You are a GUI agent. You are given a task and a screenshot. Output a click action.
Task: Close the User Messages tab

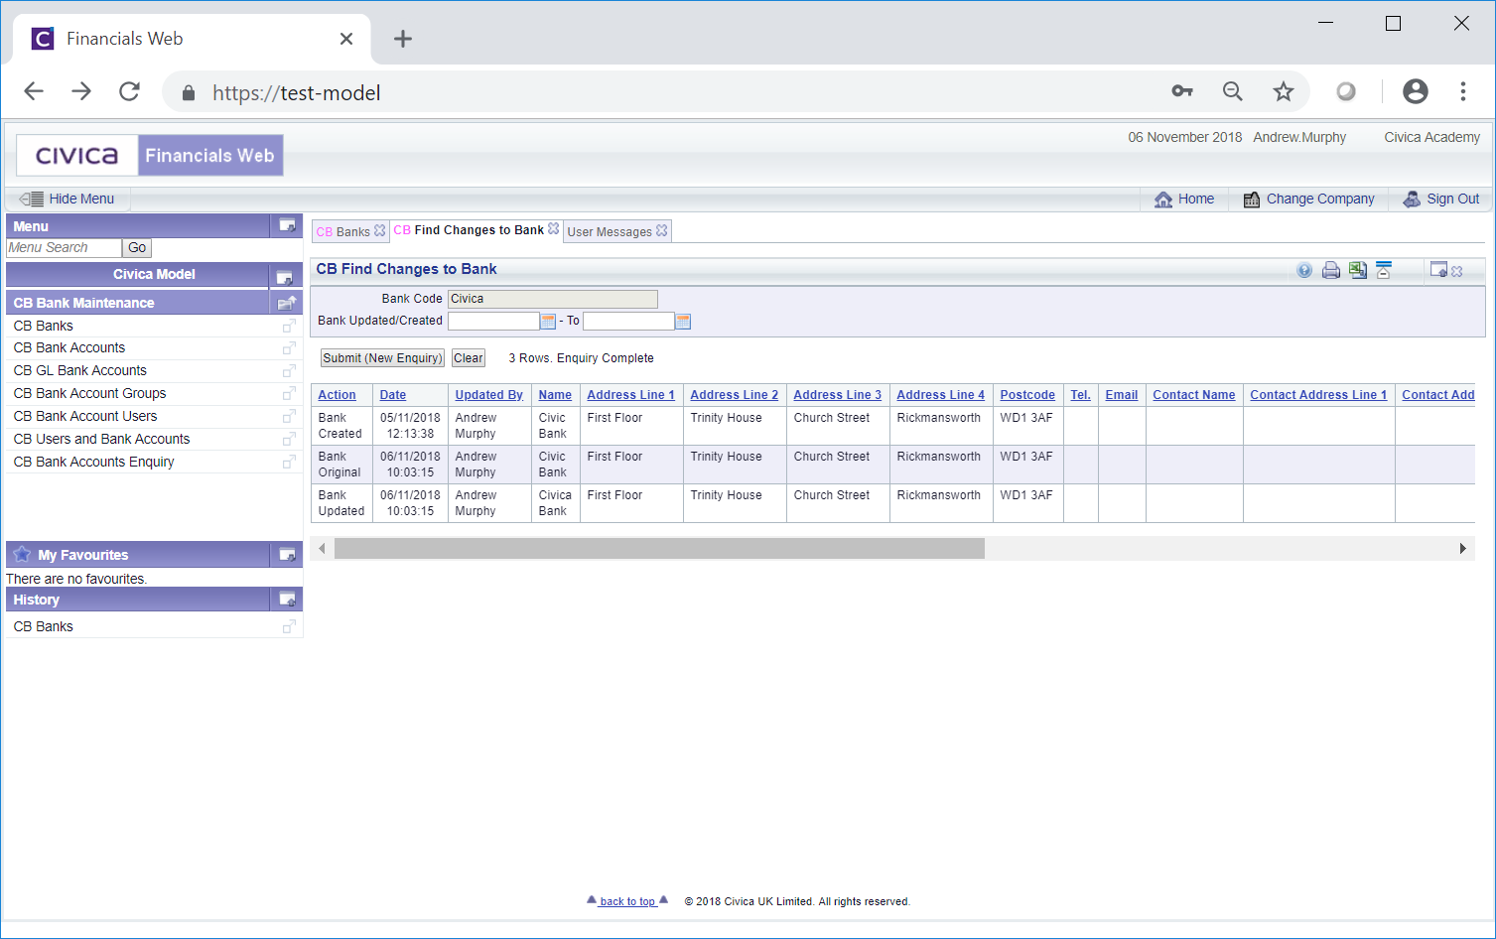coord(661,230)
